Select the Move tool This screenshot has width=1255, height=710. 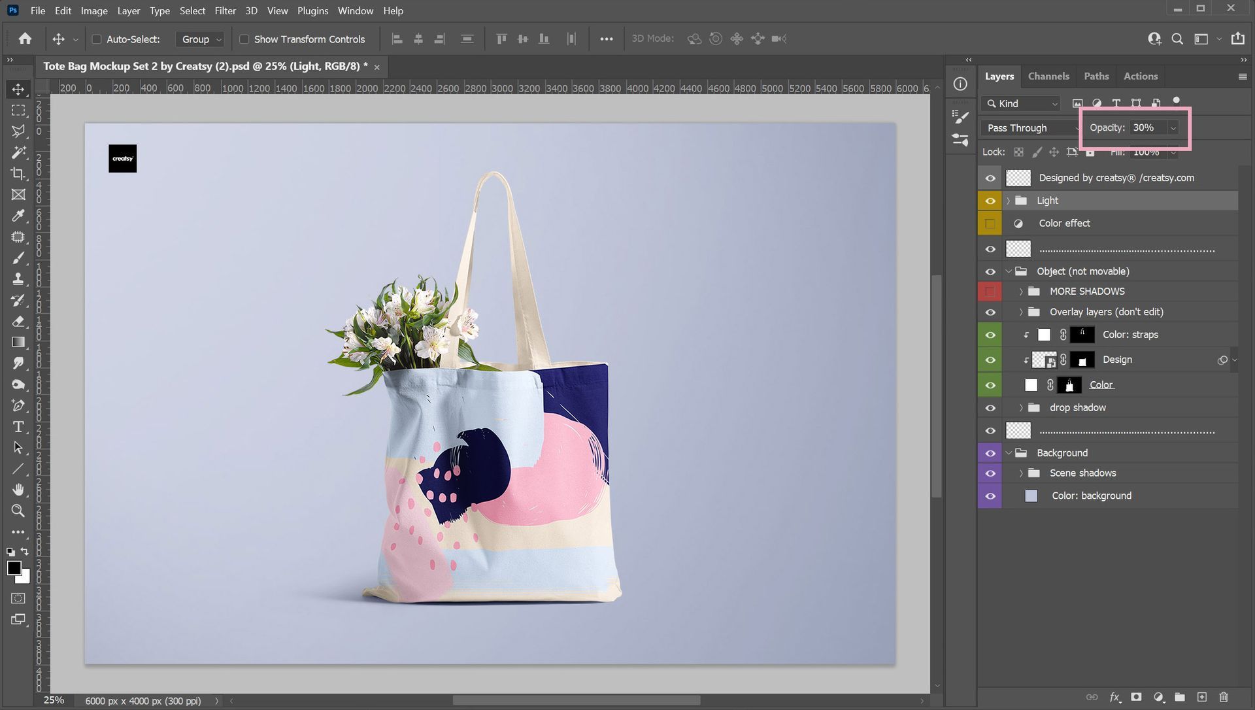18,90
